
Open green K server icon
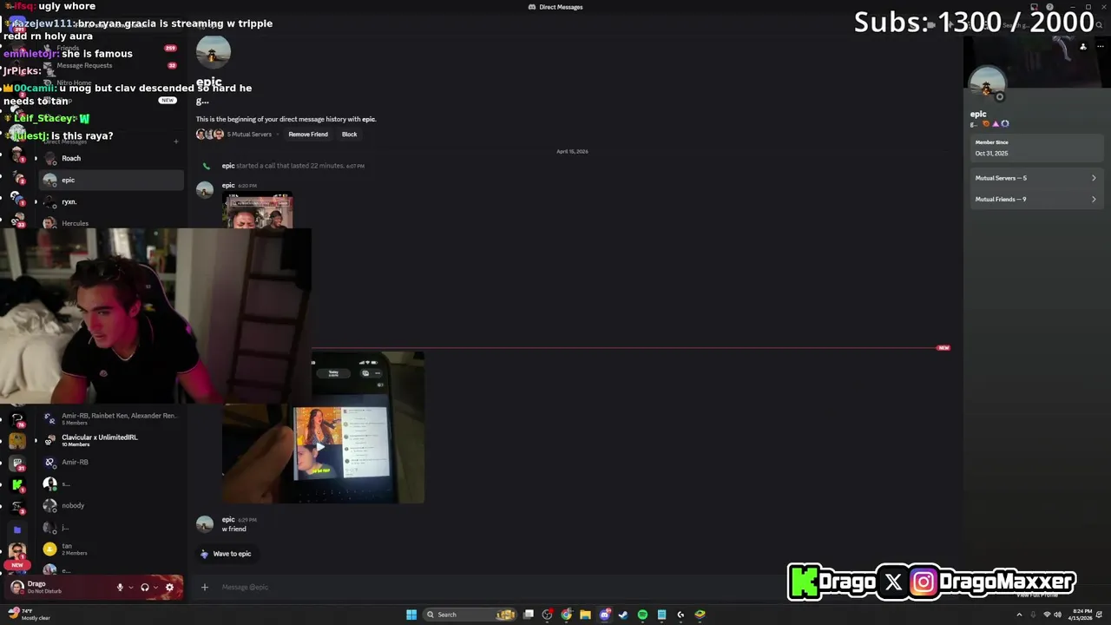point(17,484)
